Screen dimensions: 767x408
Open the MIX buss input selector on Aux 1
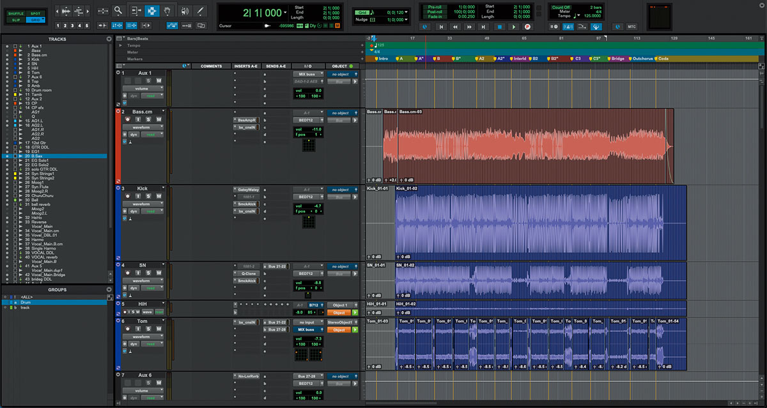click(x=309, y=74)
